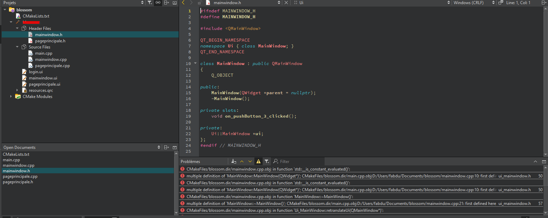Select the Ui_MainWindow::retranslateUi error row
The width and height of the screenshot is (548, 218).
361,210
